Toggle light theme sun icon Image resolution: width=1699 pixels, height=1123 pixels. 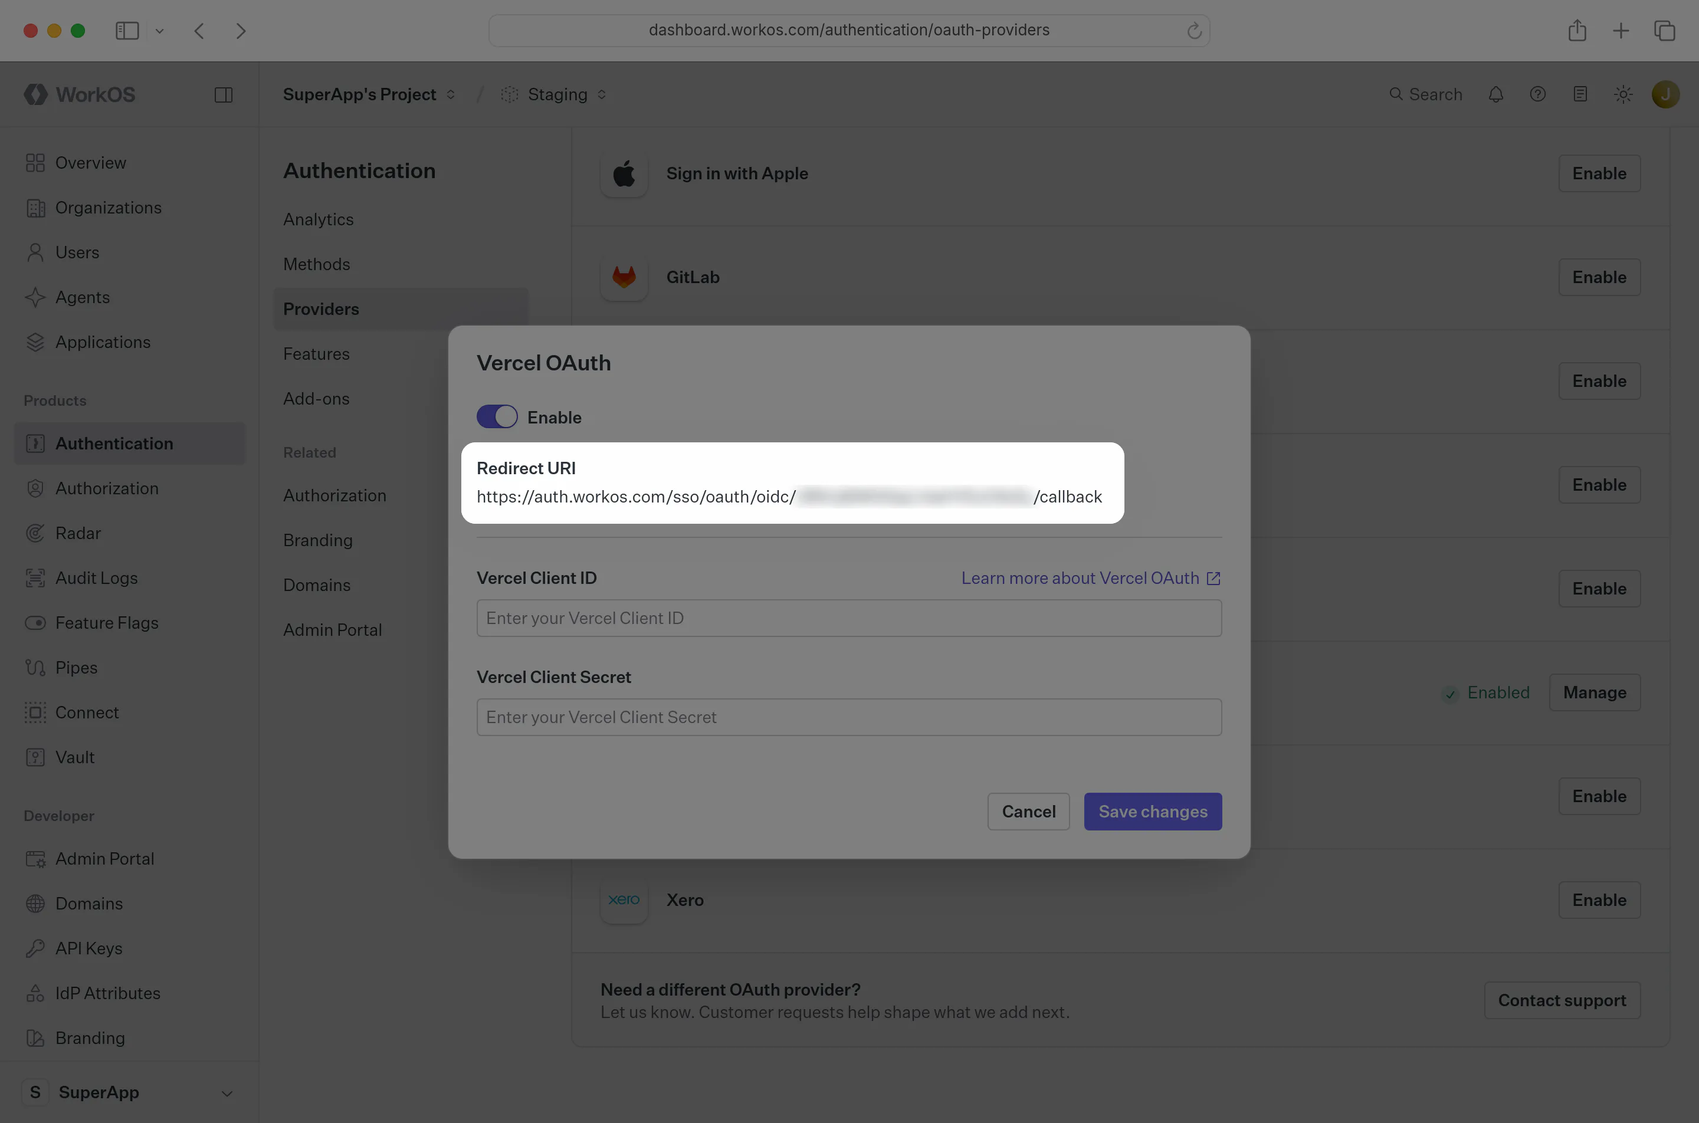1623,94
